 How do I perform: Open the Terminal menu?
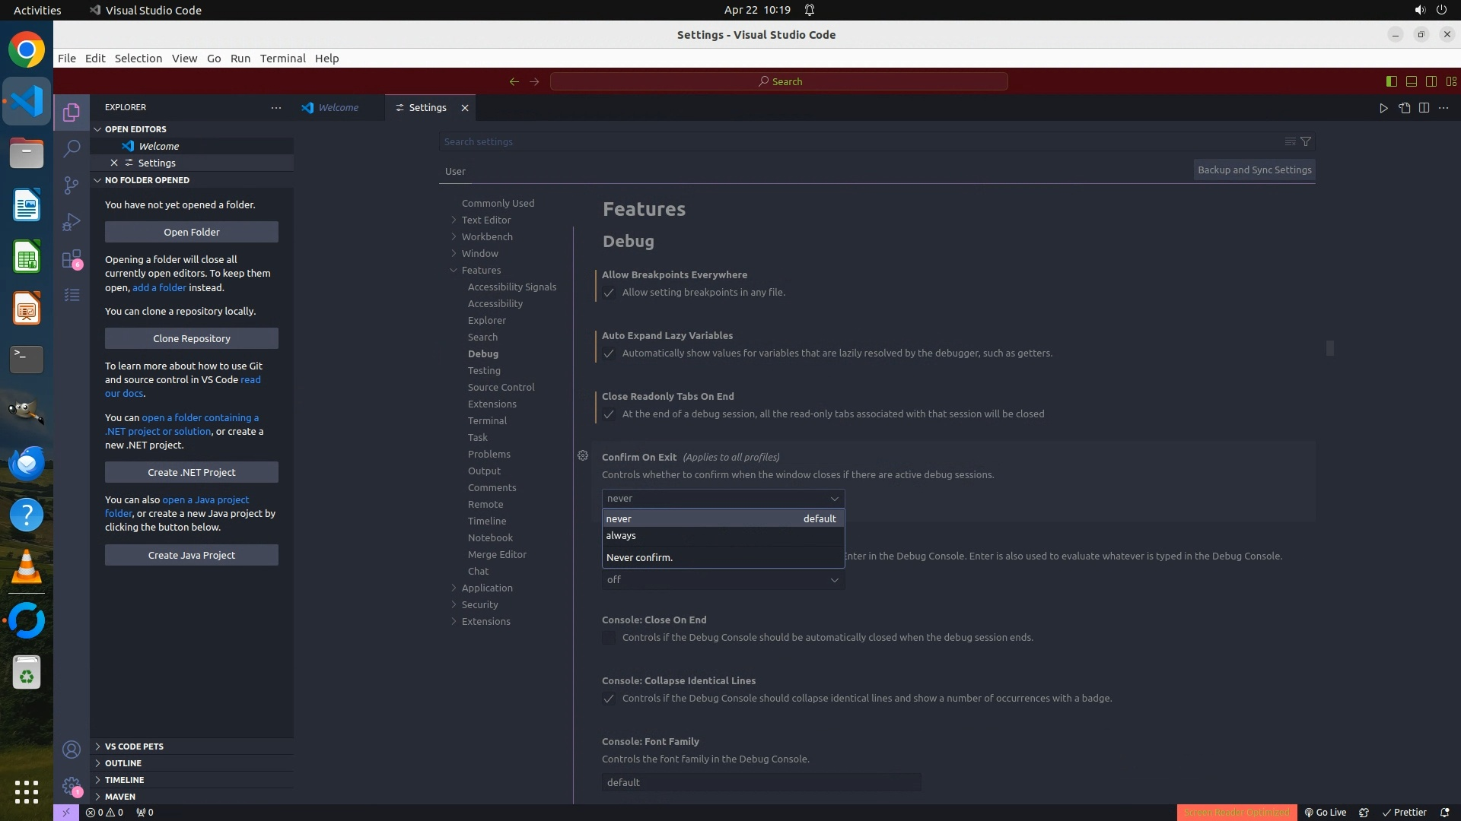click(x=282, y=59)
